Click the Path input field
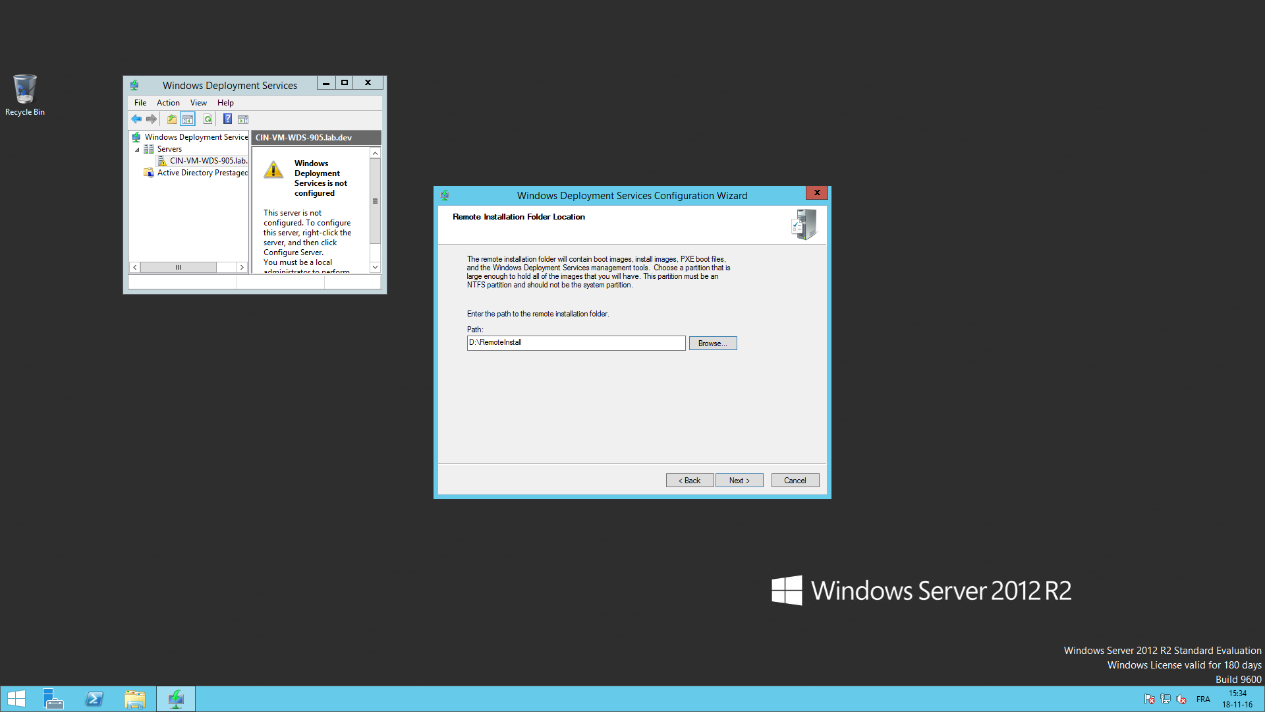 pyautogui.click(x=576, y=343)
